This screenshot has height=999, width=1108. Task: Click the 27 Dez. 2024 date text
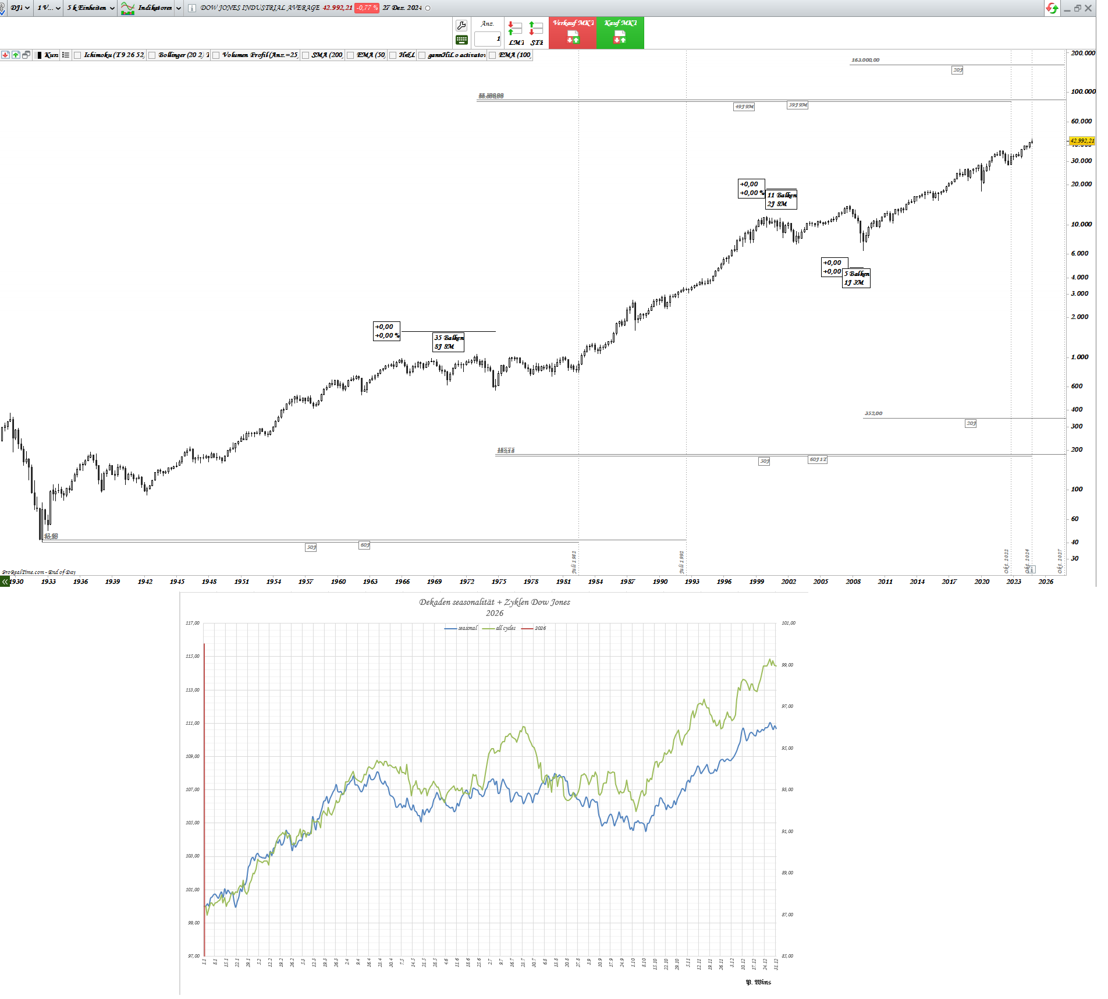click(x=402, y=8)
